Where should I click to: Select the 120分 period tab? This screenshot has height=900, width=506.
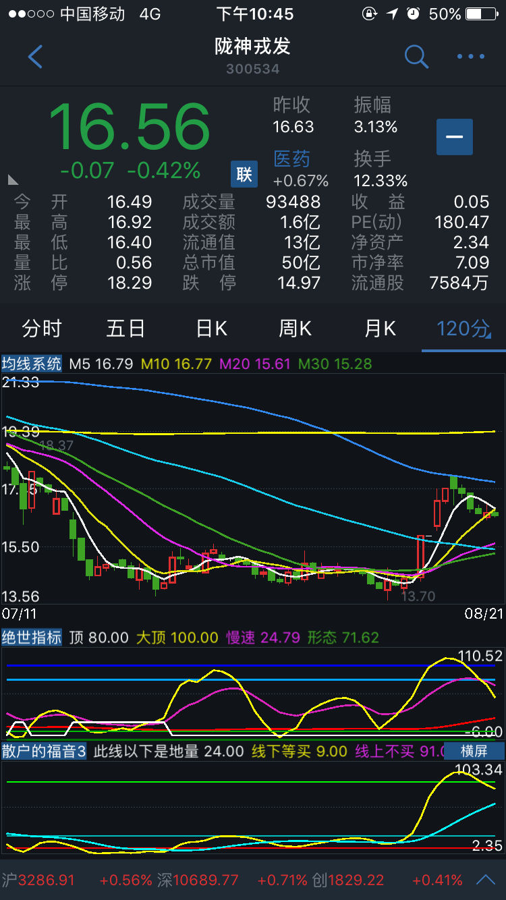point(463,329)
